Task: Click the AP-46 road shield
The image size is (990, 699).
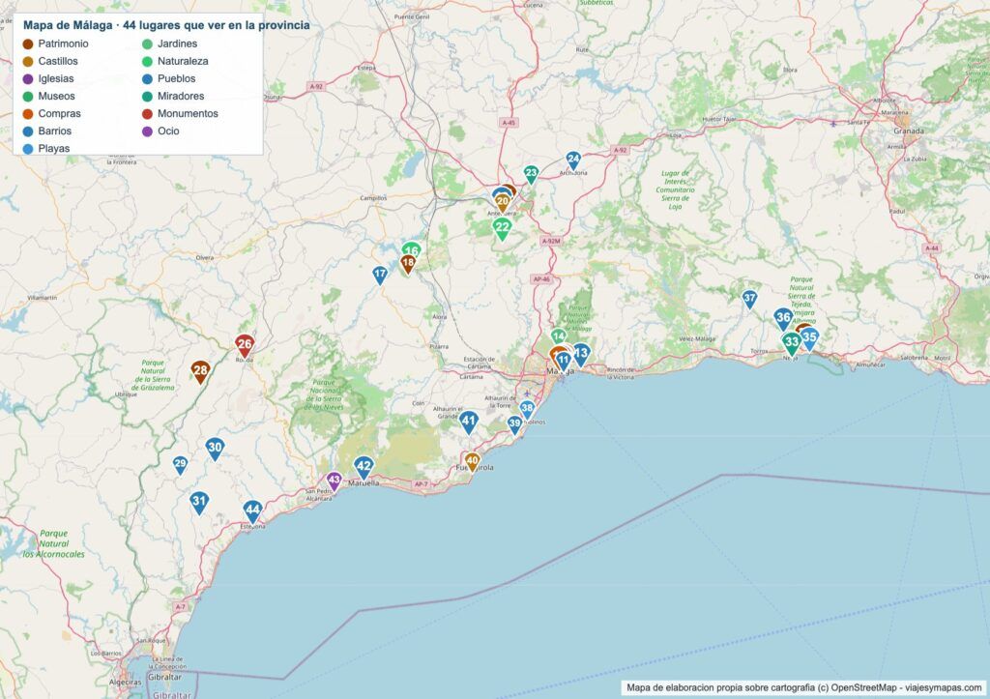Action: (541, 279)
